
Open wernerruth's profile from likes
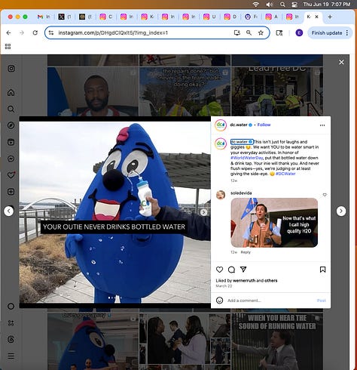[x=244, y=280]
